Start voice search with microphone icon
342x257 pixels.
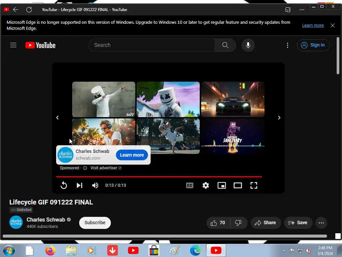coord(248,45)
